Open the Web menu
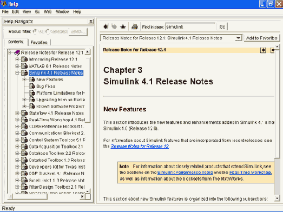Image resolution: width=283 pixels, height=212 pixels. pyautogui.click(x=48, y=12)
